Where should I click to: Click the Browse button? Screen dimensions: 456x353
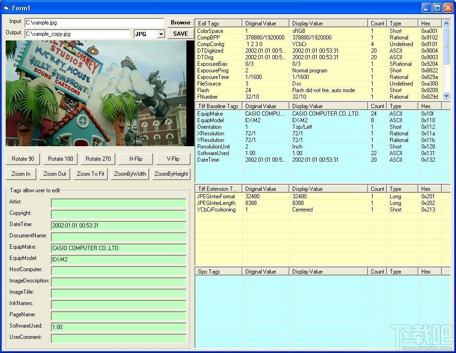[180, 23]
